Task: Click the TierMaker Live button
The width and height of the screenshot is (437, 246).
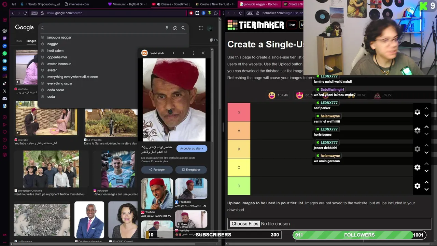Action: coord(292,25)
